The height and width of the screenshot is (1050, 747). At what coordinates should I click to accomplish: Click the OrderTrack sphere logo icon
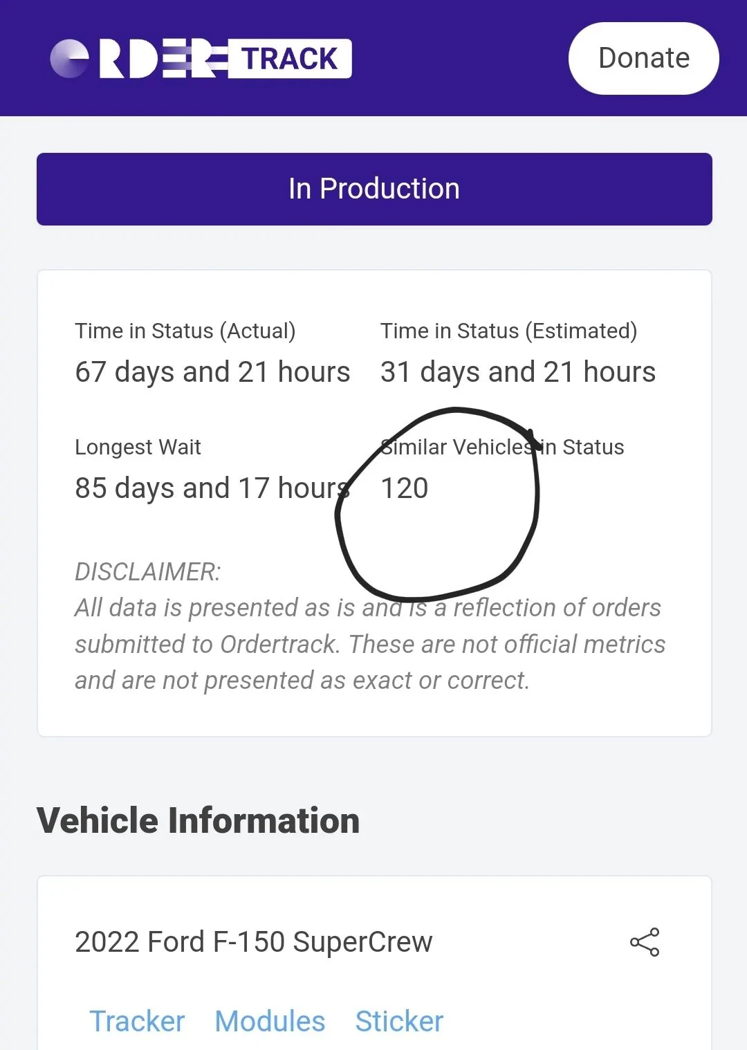70,58
